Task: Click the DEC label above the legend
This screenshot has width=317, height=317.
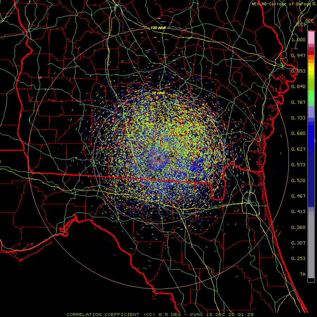Action: 309,21
